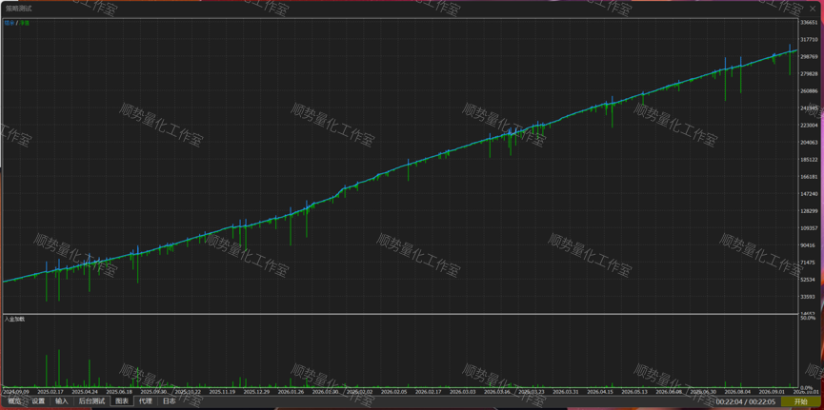Viewport: 824px width, 410px height.
Task: Switch to the 代理 tab
Action: pos(146,401)
